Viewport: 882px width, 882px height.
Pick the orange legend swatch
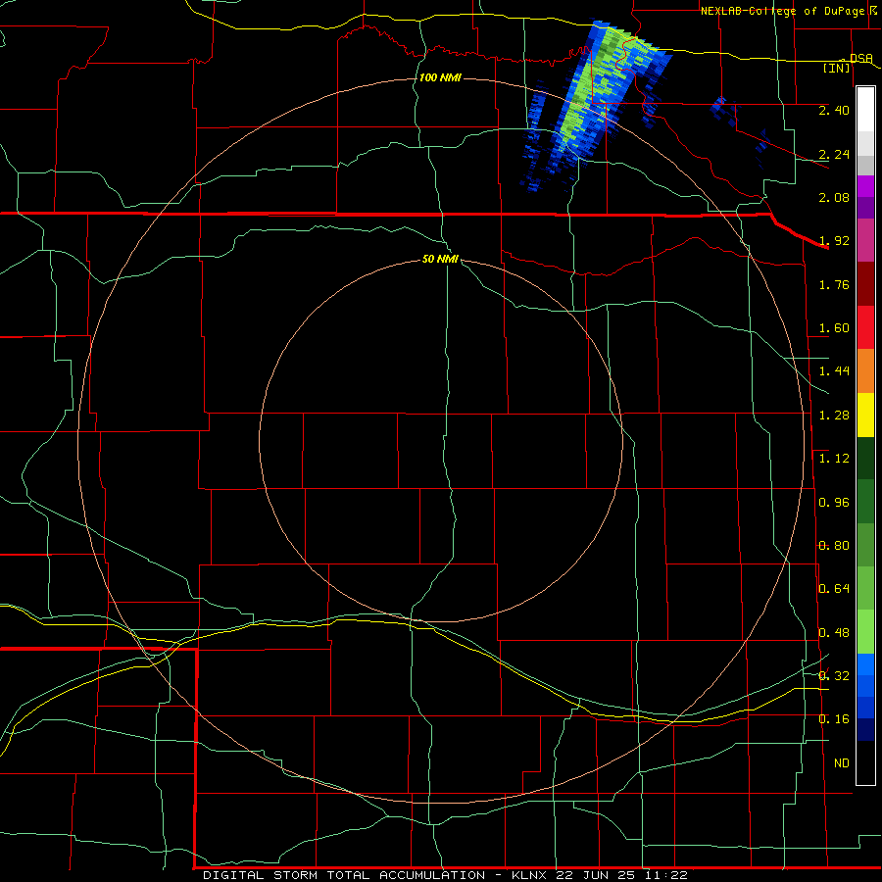tap(865, 370)
